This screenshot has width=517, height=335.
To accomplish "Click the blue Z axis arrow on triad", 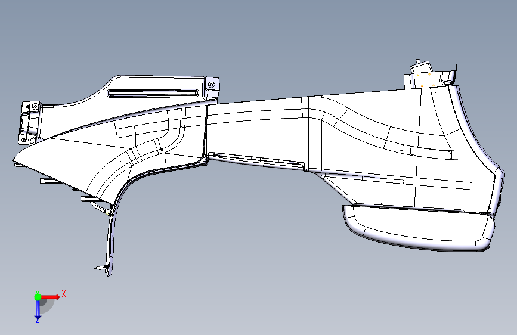I will (x=38, y=310).
